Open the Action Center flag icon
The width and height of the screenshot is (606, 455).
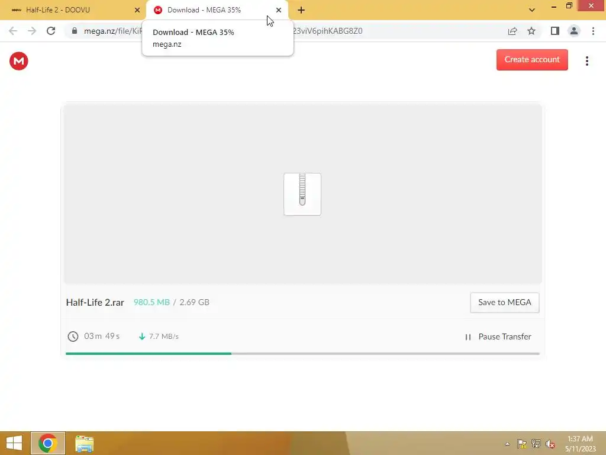(x=522, y=444)
